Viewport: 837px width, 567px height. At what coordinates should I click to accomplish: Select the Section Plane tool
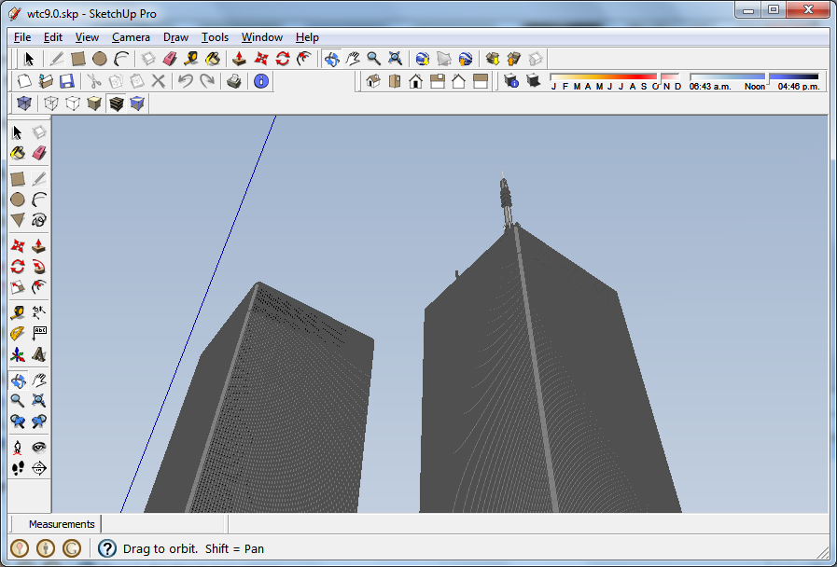tap(39, 468)
